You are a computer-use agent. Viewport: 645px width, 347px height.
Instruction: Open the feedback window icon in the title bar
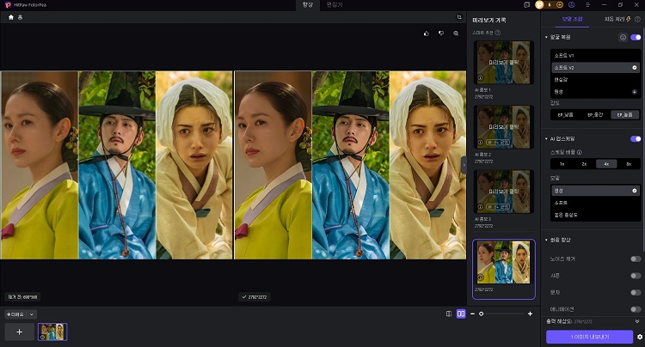[x=527, y=4]
